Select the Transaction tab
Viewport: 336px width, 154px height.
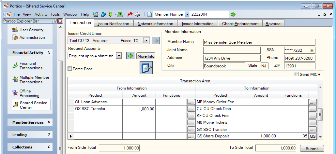(80, 23)
